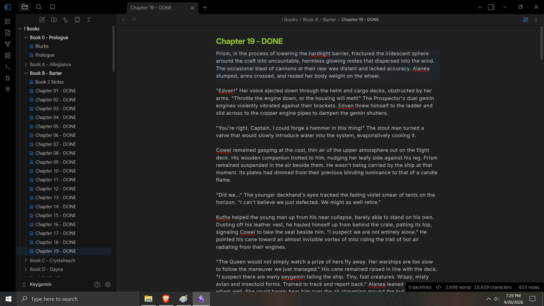Open the help icon in sidebar

97,284
